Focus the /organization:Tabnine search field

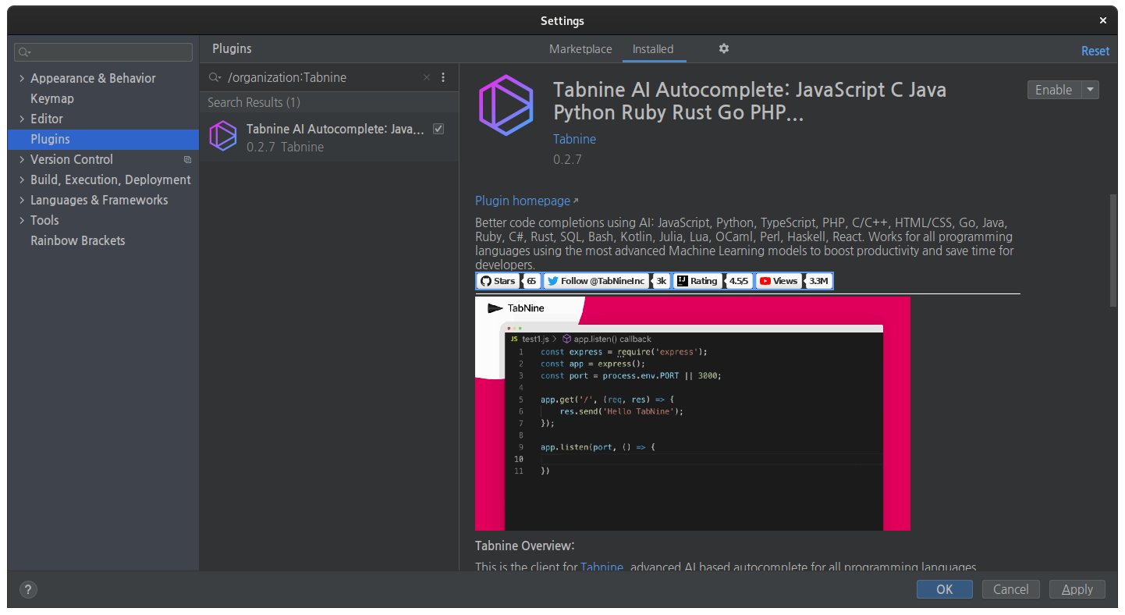pyautogui.click(x=324, y=77)
